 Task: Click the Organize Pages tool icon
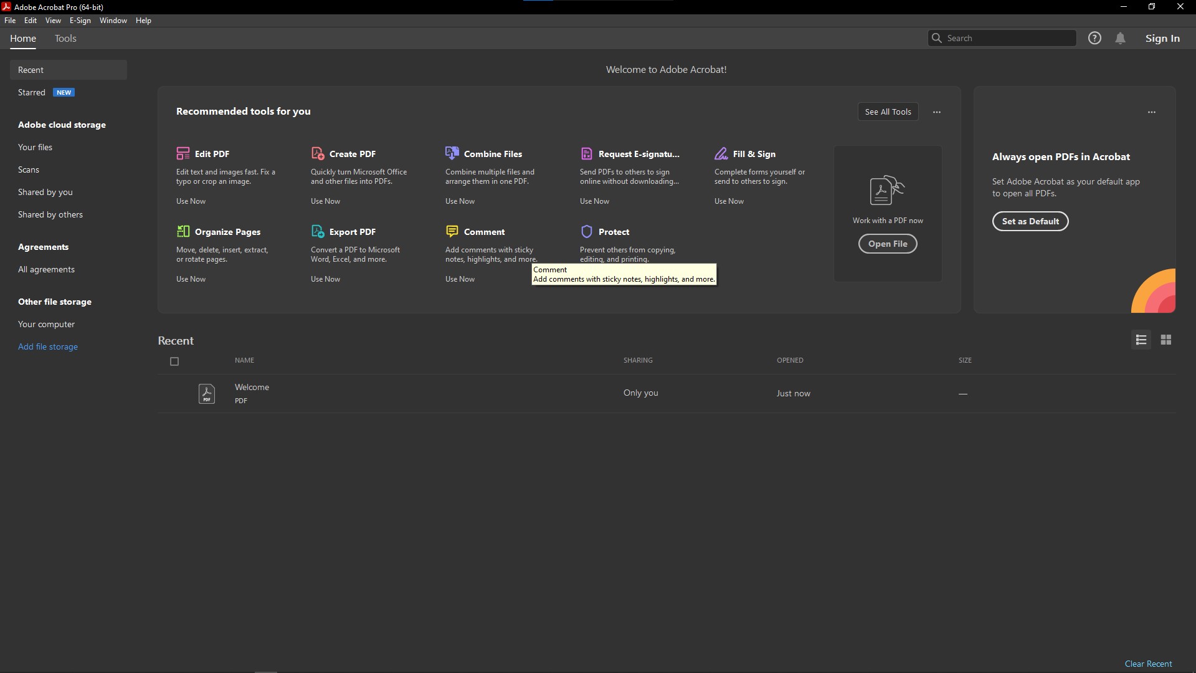coord(183,231)
